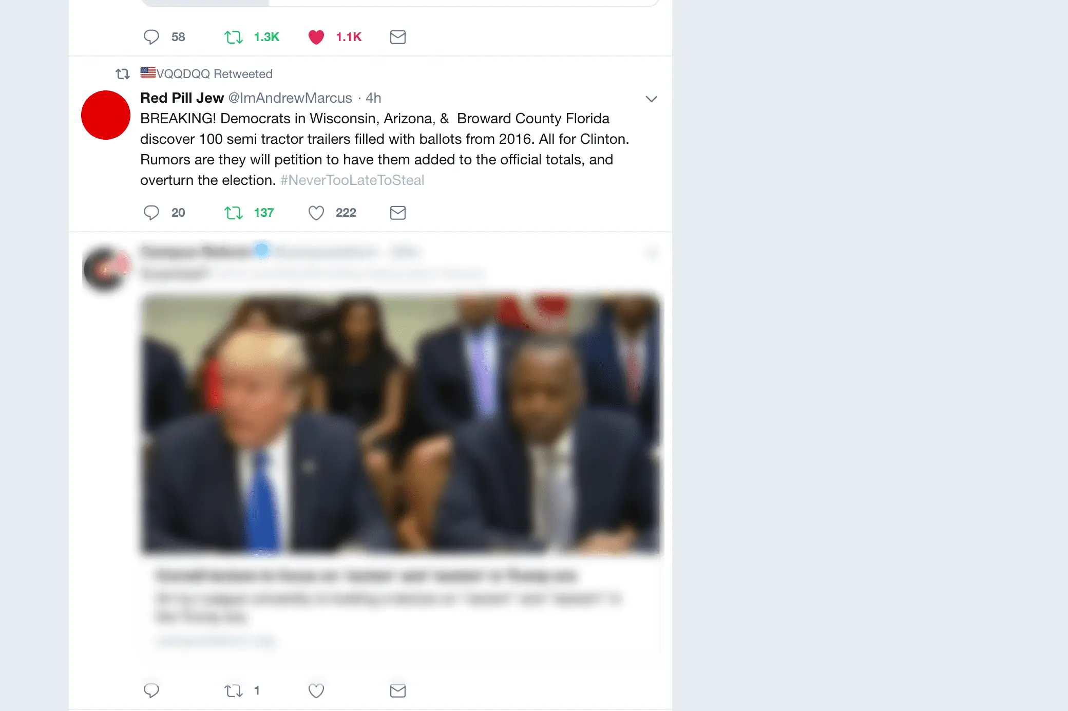The height and width of the screenshot is (711, 1068).
Task: Open the blurred tweet author's avatar
Action: (106, 268)
